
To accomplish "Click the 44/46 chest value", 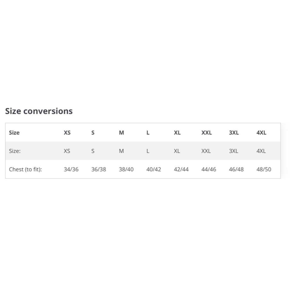I will 209,169.
